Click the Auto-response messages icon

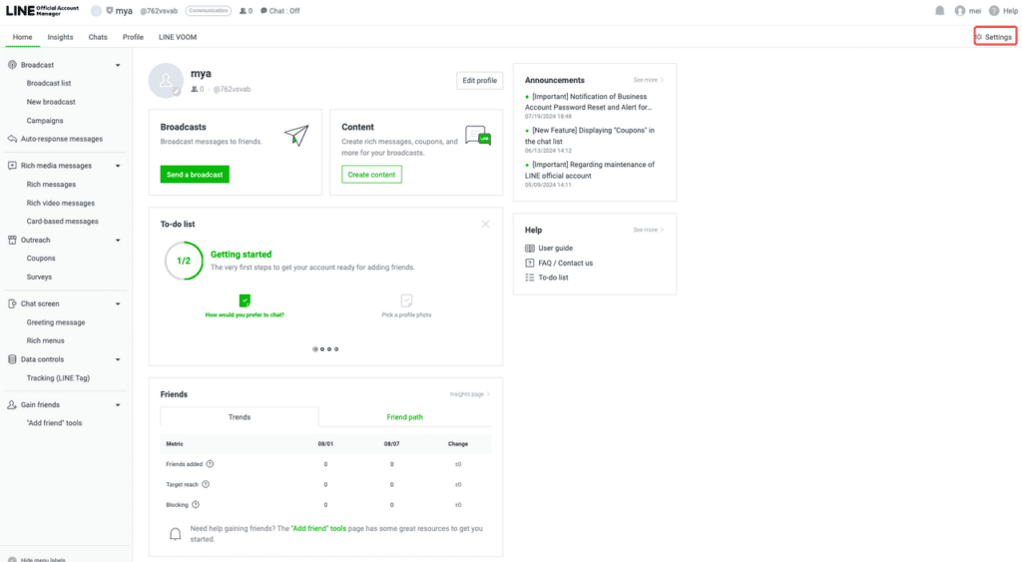(12, 139)
